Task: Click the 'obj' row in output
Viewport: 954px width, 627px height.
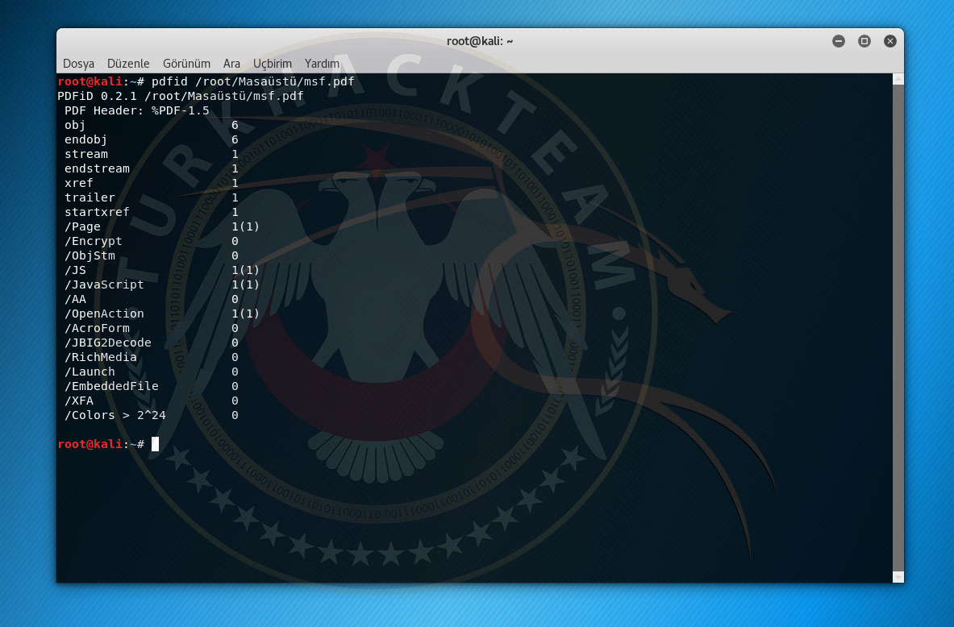Action: [151, 125]
